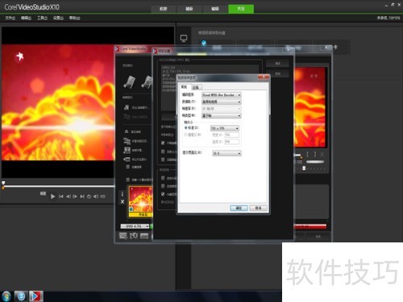Viewport: 403px width, 302px height.
Task: Jump preview to the start (Home icon)
Action: [61, 197]
